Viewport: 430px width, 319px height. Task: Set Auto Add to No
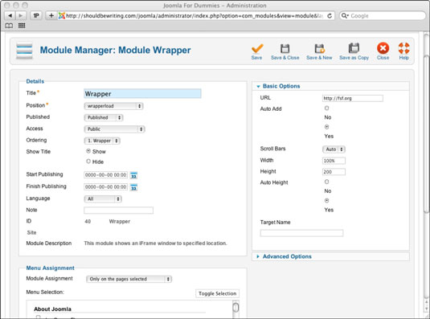click(326, 108)
